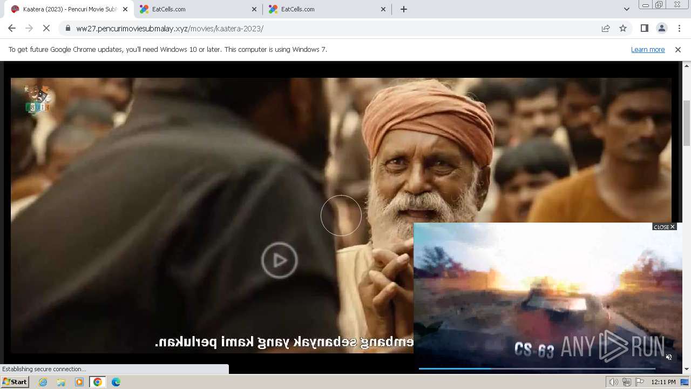Seek in the ad progress bar
This screenshot has width=691, height=389.
537,368
